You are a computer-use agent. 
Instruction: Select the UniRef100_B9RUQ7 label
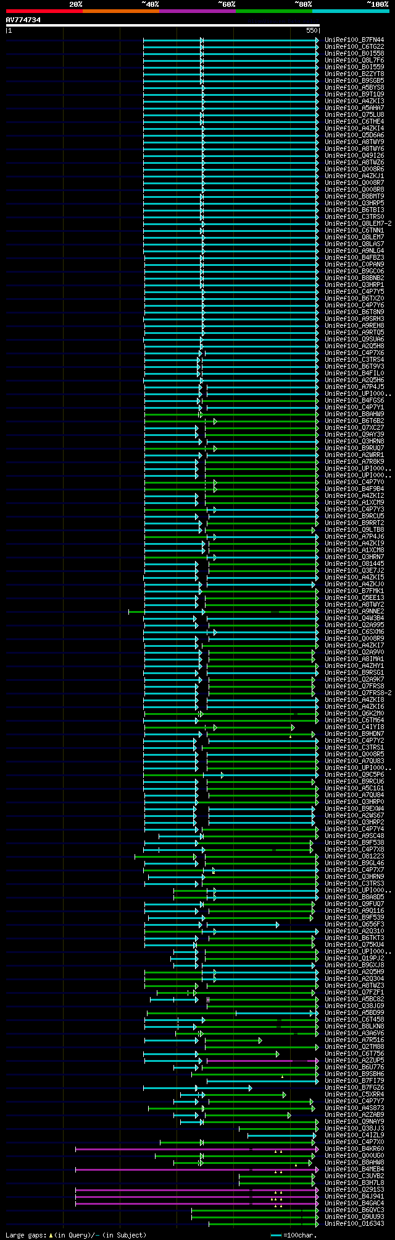(354, 448)
